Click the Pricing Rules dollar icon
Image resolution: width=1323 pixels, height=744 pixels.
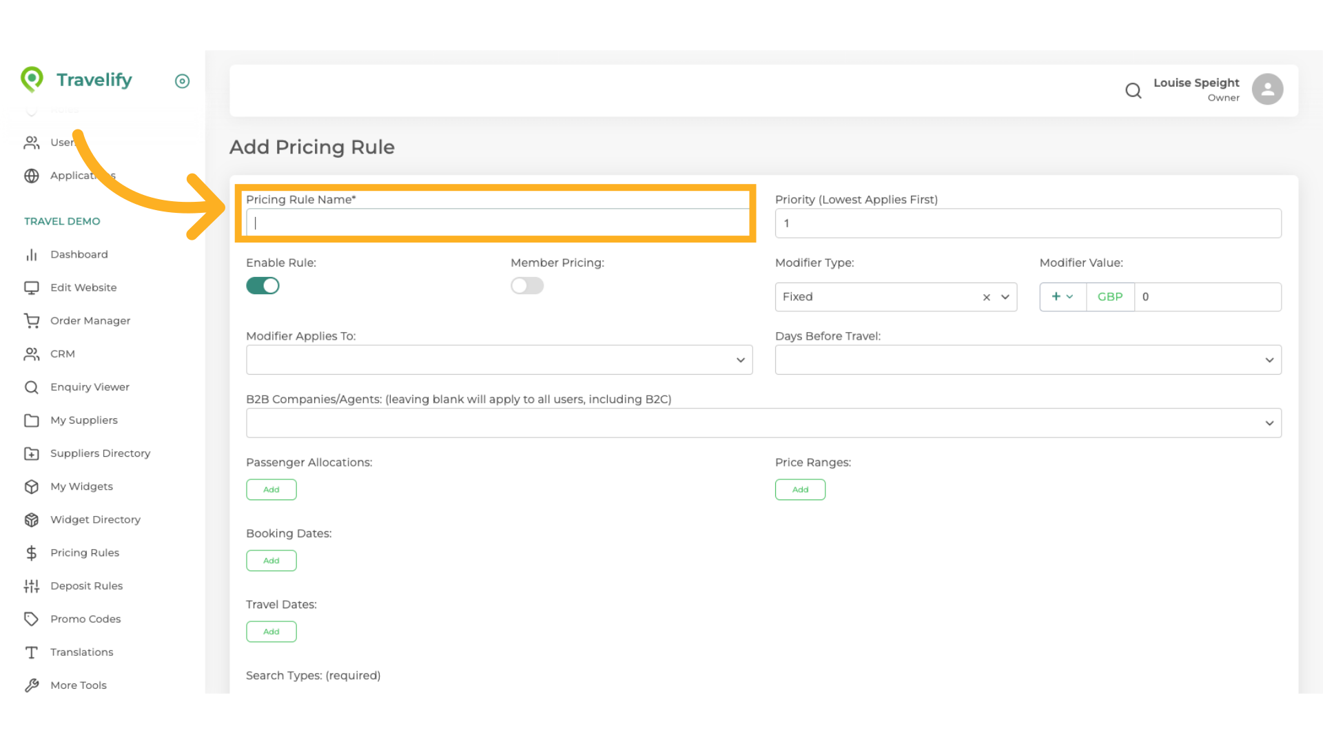[32, 552]
